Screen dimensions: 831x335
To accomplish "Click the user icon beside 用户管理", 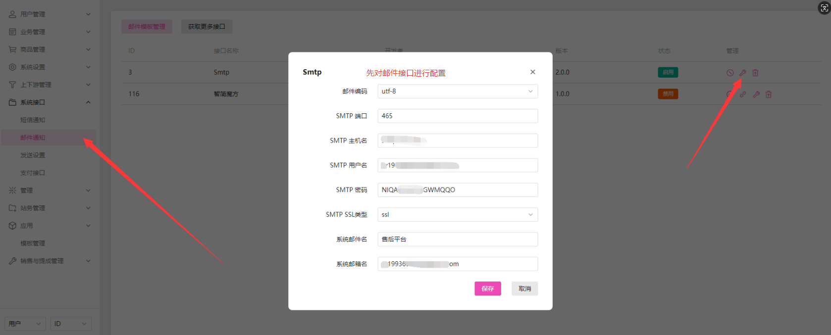I will (x=12, y=14).
